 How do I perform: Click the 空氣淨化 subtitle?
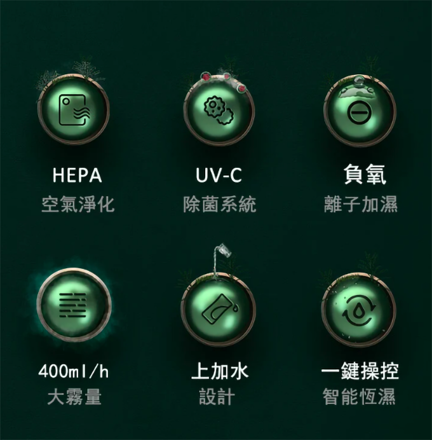coord(78,204)
